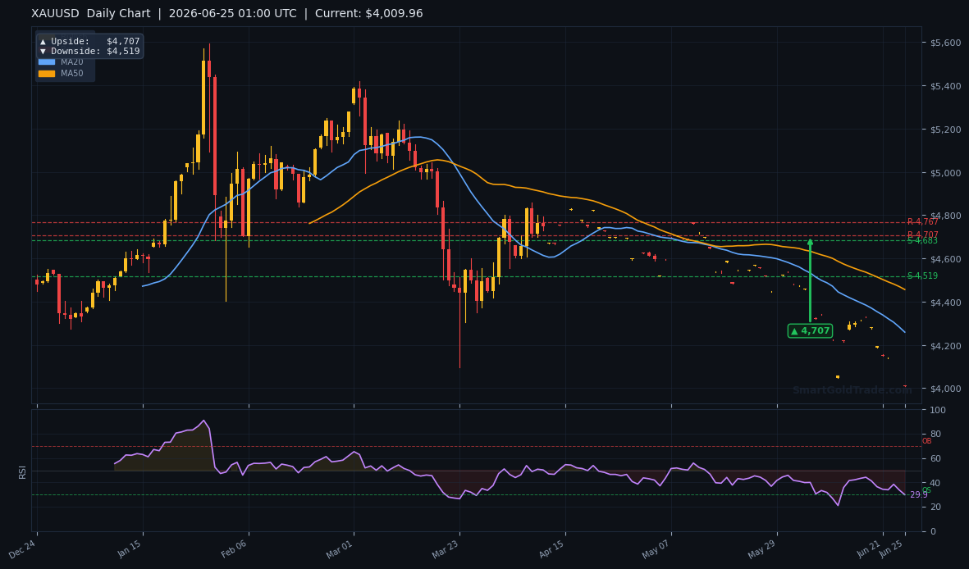Click the May 07 date label
Screen dimensions: 969x569
pyautogui.click(x=656, y=549)
